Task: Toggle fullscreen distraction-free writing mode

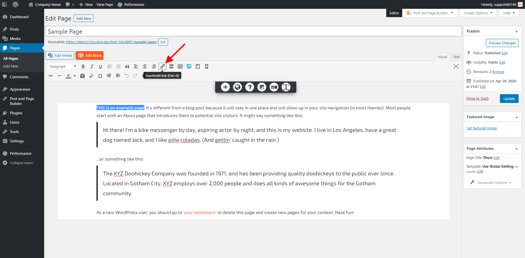Action: click(x=456, y=66)
